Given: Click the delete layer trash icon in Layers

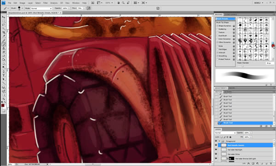Looking at the screenshot, I should click(x=271, y=164).
